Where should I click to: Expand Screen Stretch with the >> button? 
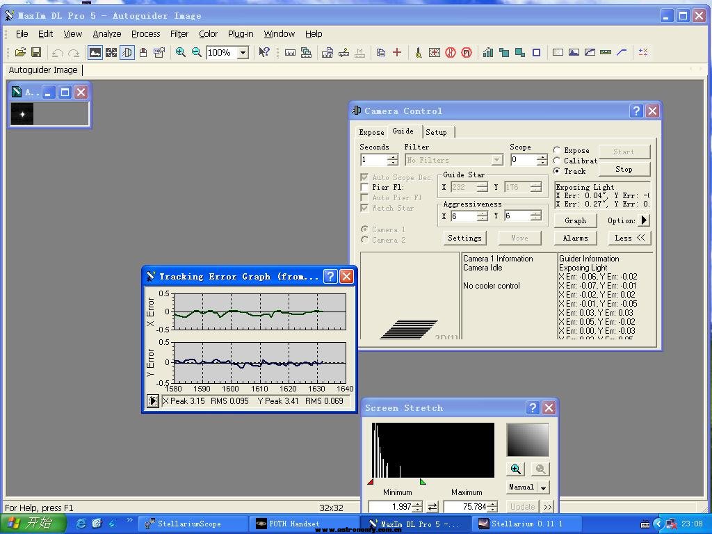pos(548,506)
